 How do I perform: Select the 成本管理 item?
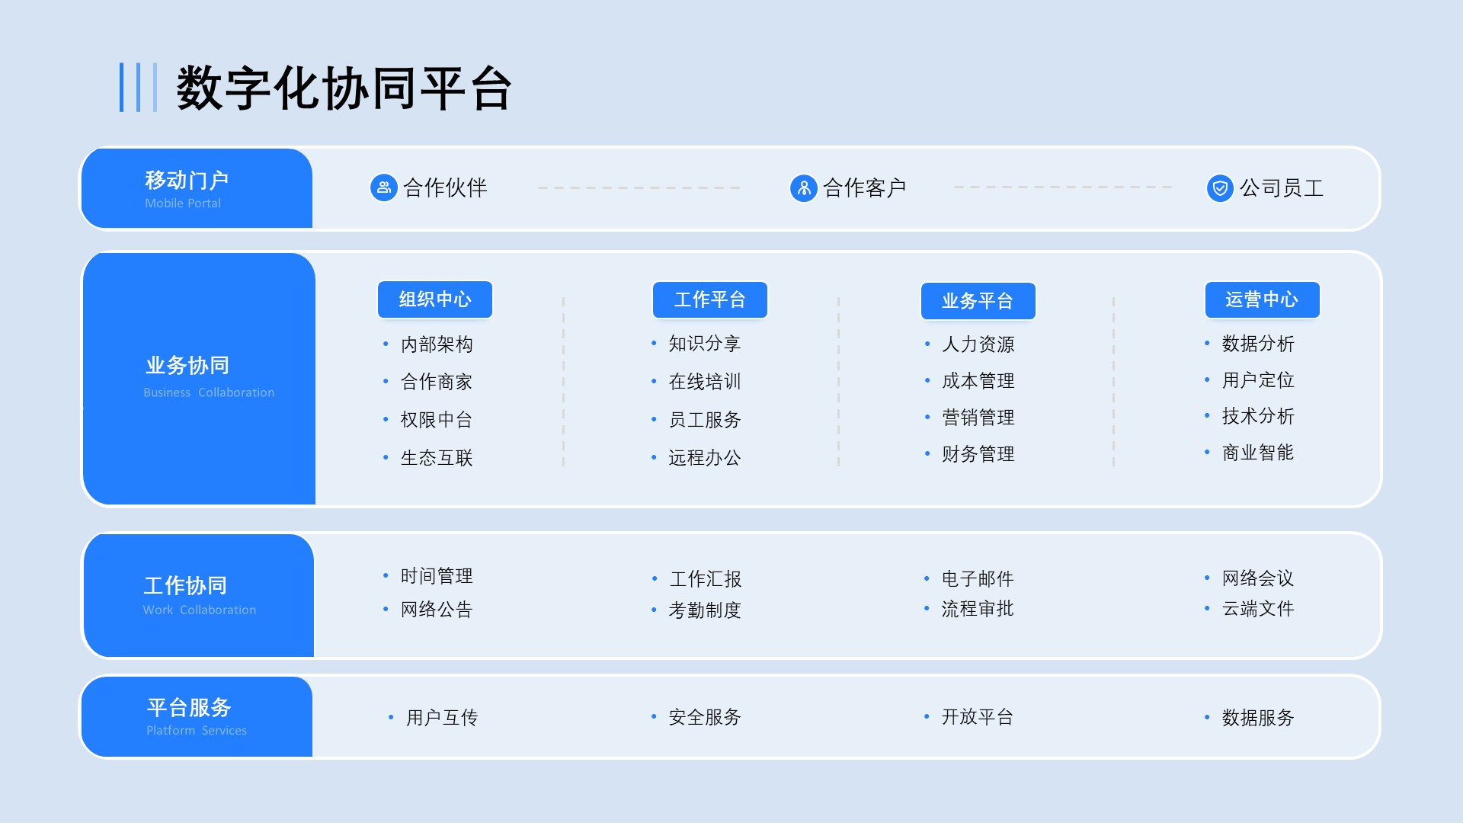point(978,381)
